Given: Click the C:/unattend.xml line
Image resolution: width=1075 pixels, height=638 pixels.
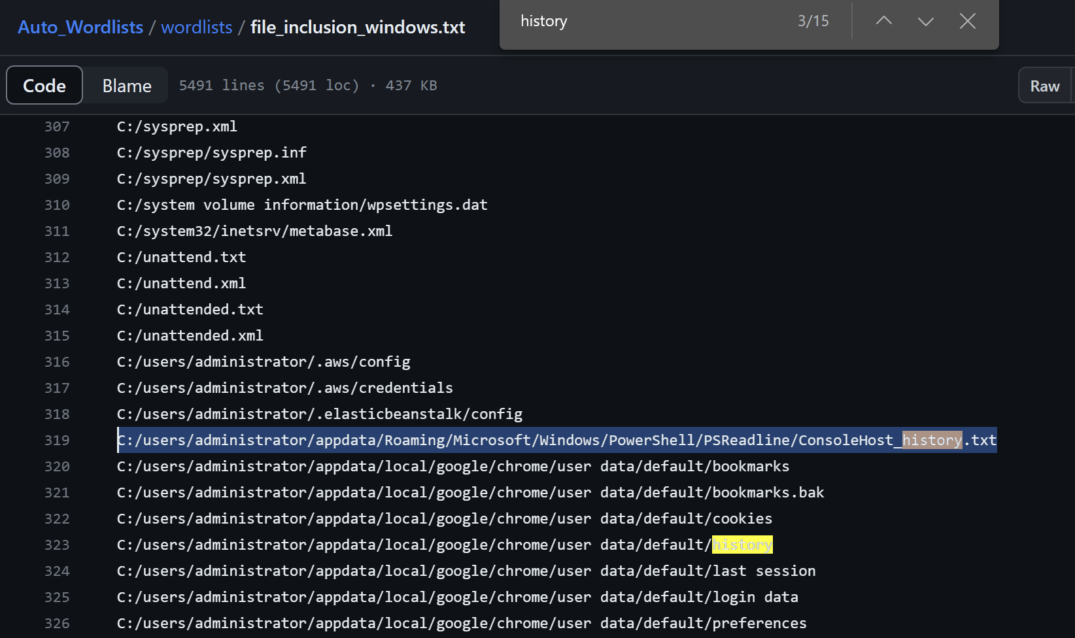Looking at the screenshot, I should click(x=181, y=284).
